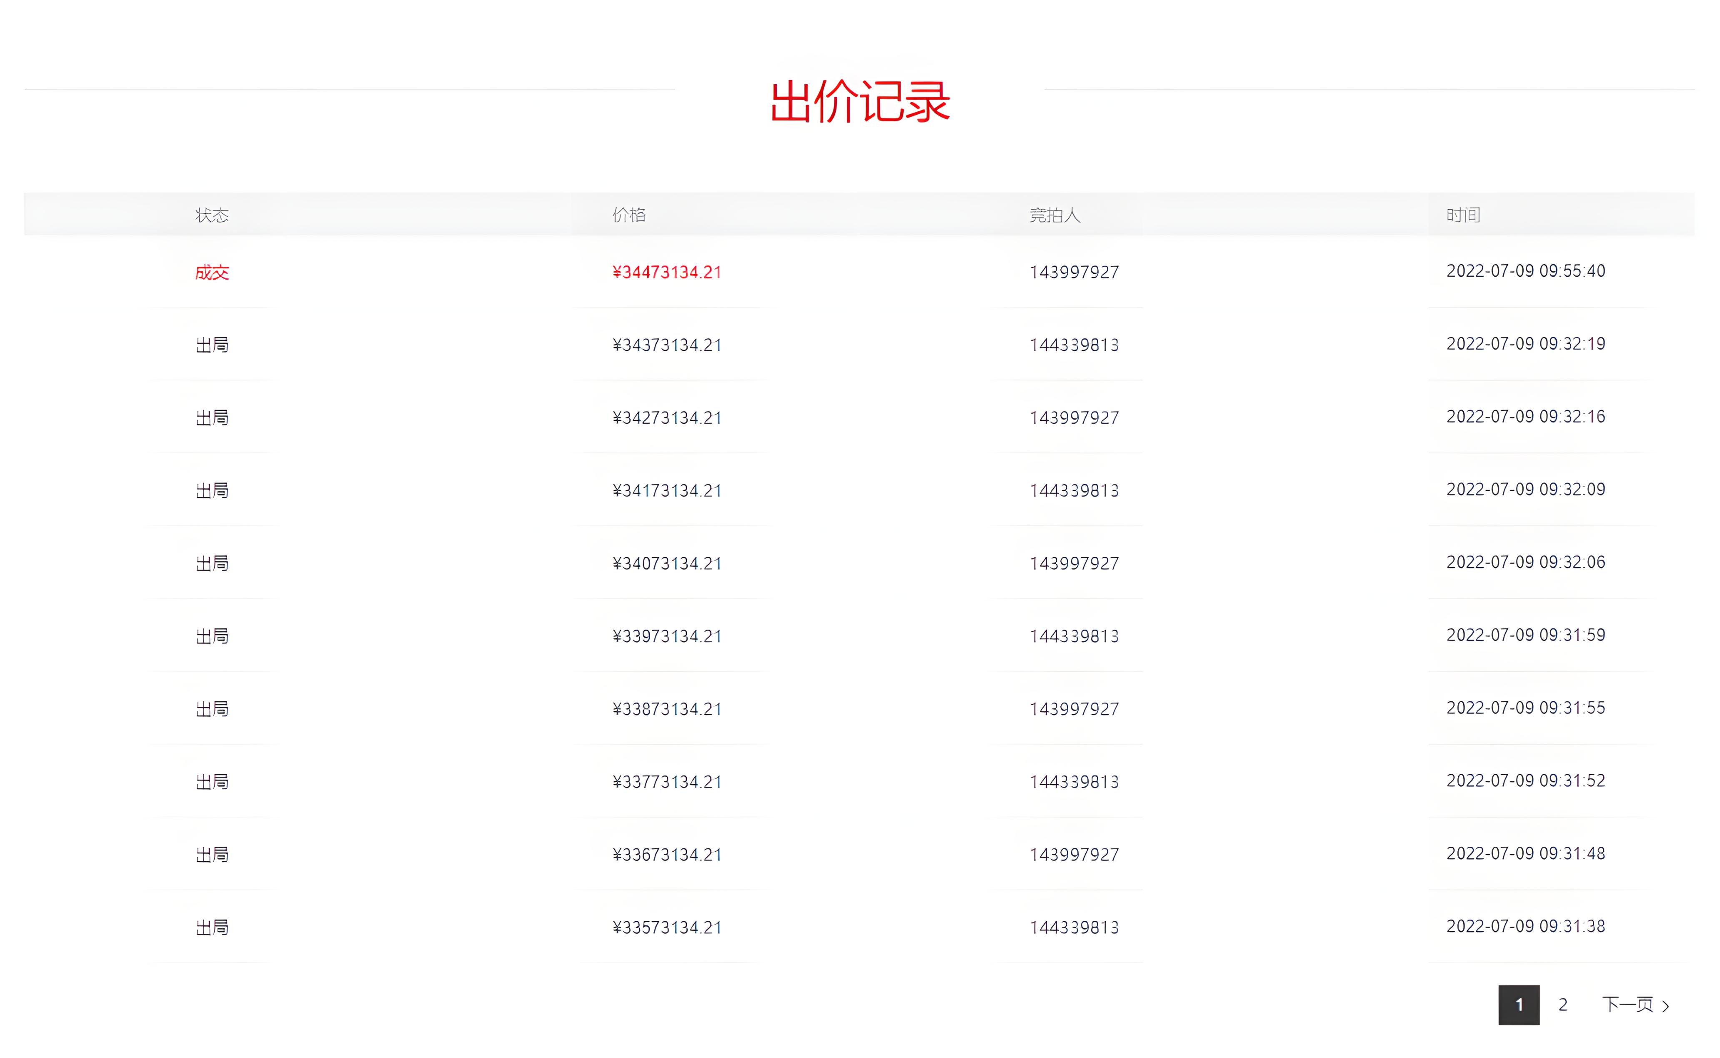Click the chevron arrow beside 下一页

coord(1665,1006)
